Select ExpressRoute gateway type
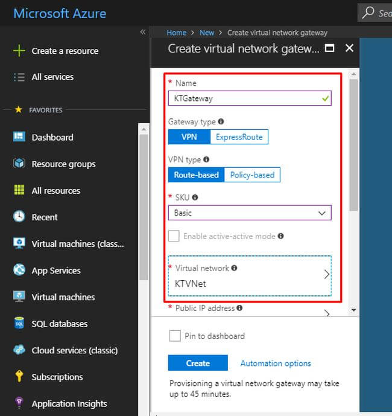 (239, 137)
